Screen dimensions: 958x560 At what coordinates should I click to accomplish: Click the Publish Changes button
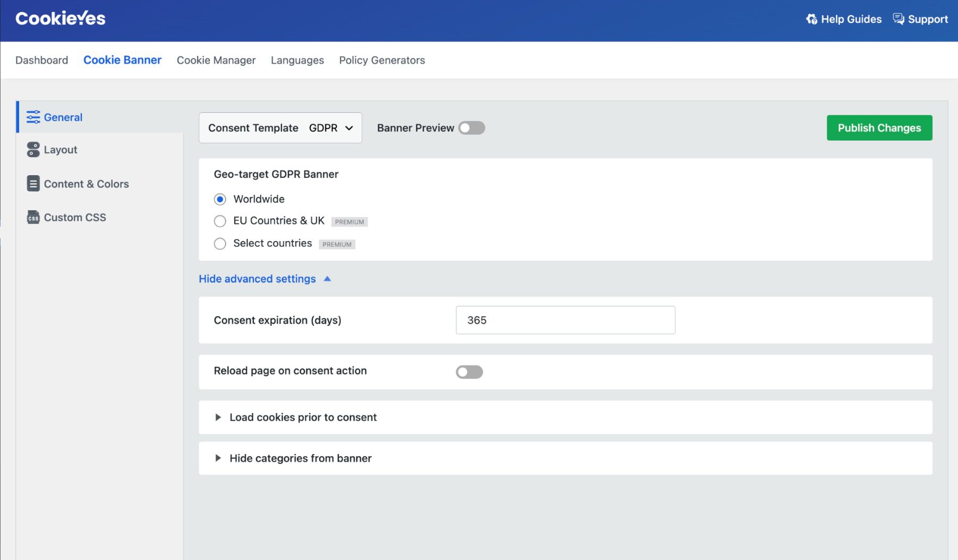(879, 128)
